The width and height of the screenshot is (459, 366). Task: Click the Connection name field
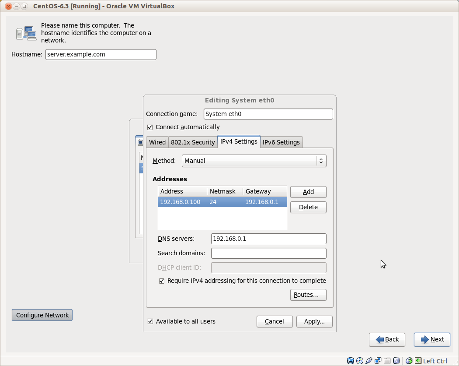tap(268, 114)
